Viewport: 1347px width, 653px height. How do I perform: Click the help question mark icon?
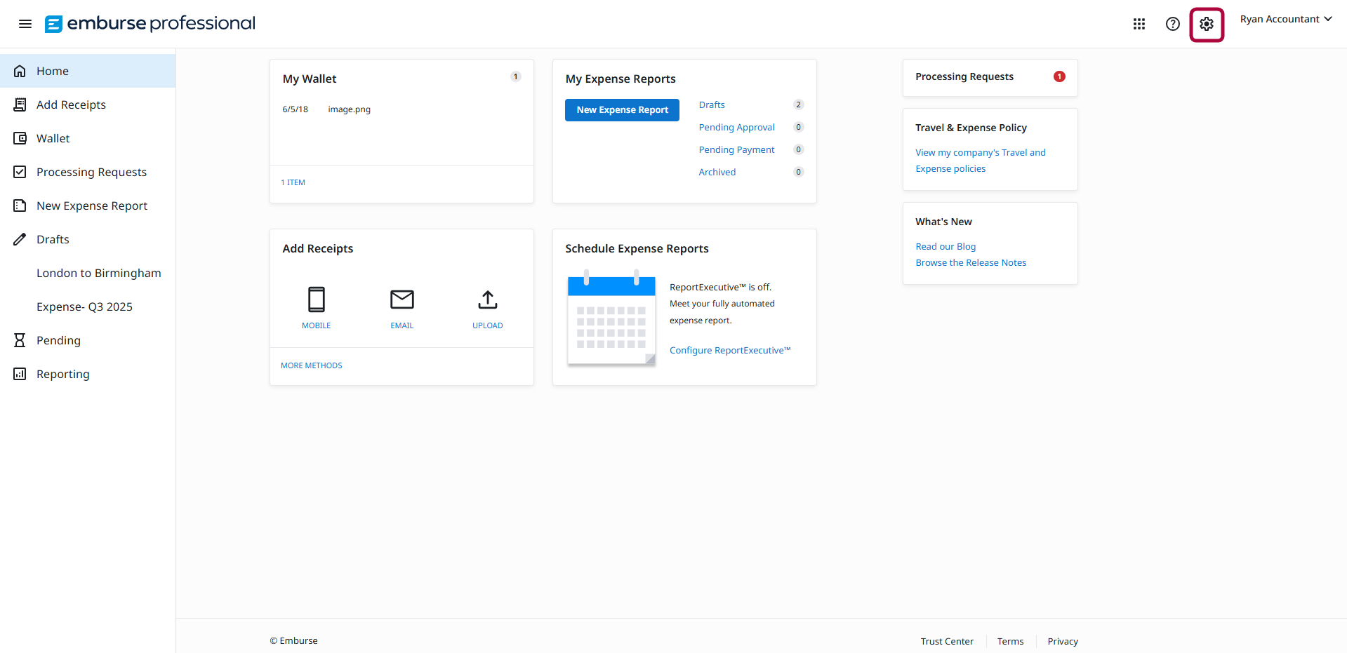(x=1173, y=23)
